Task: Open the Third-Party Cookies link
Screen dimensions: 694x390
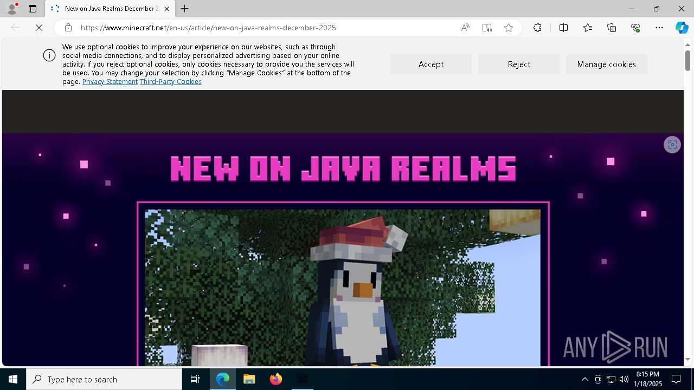Action: 171,81
